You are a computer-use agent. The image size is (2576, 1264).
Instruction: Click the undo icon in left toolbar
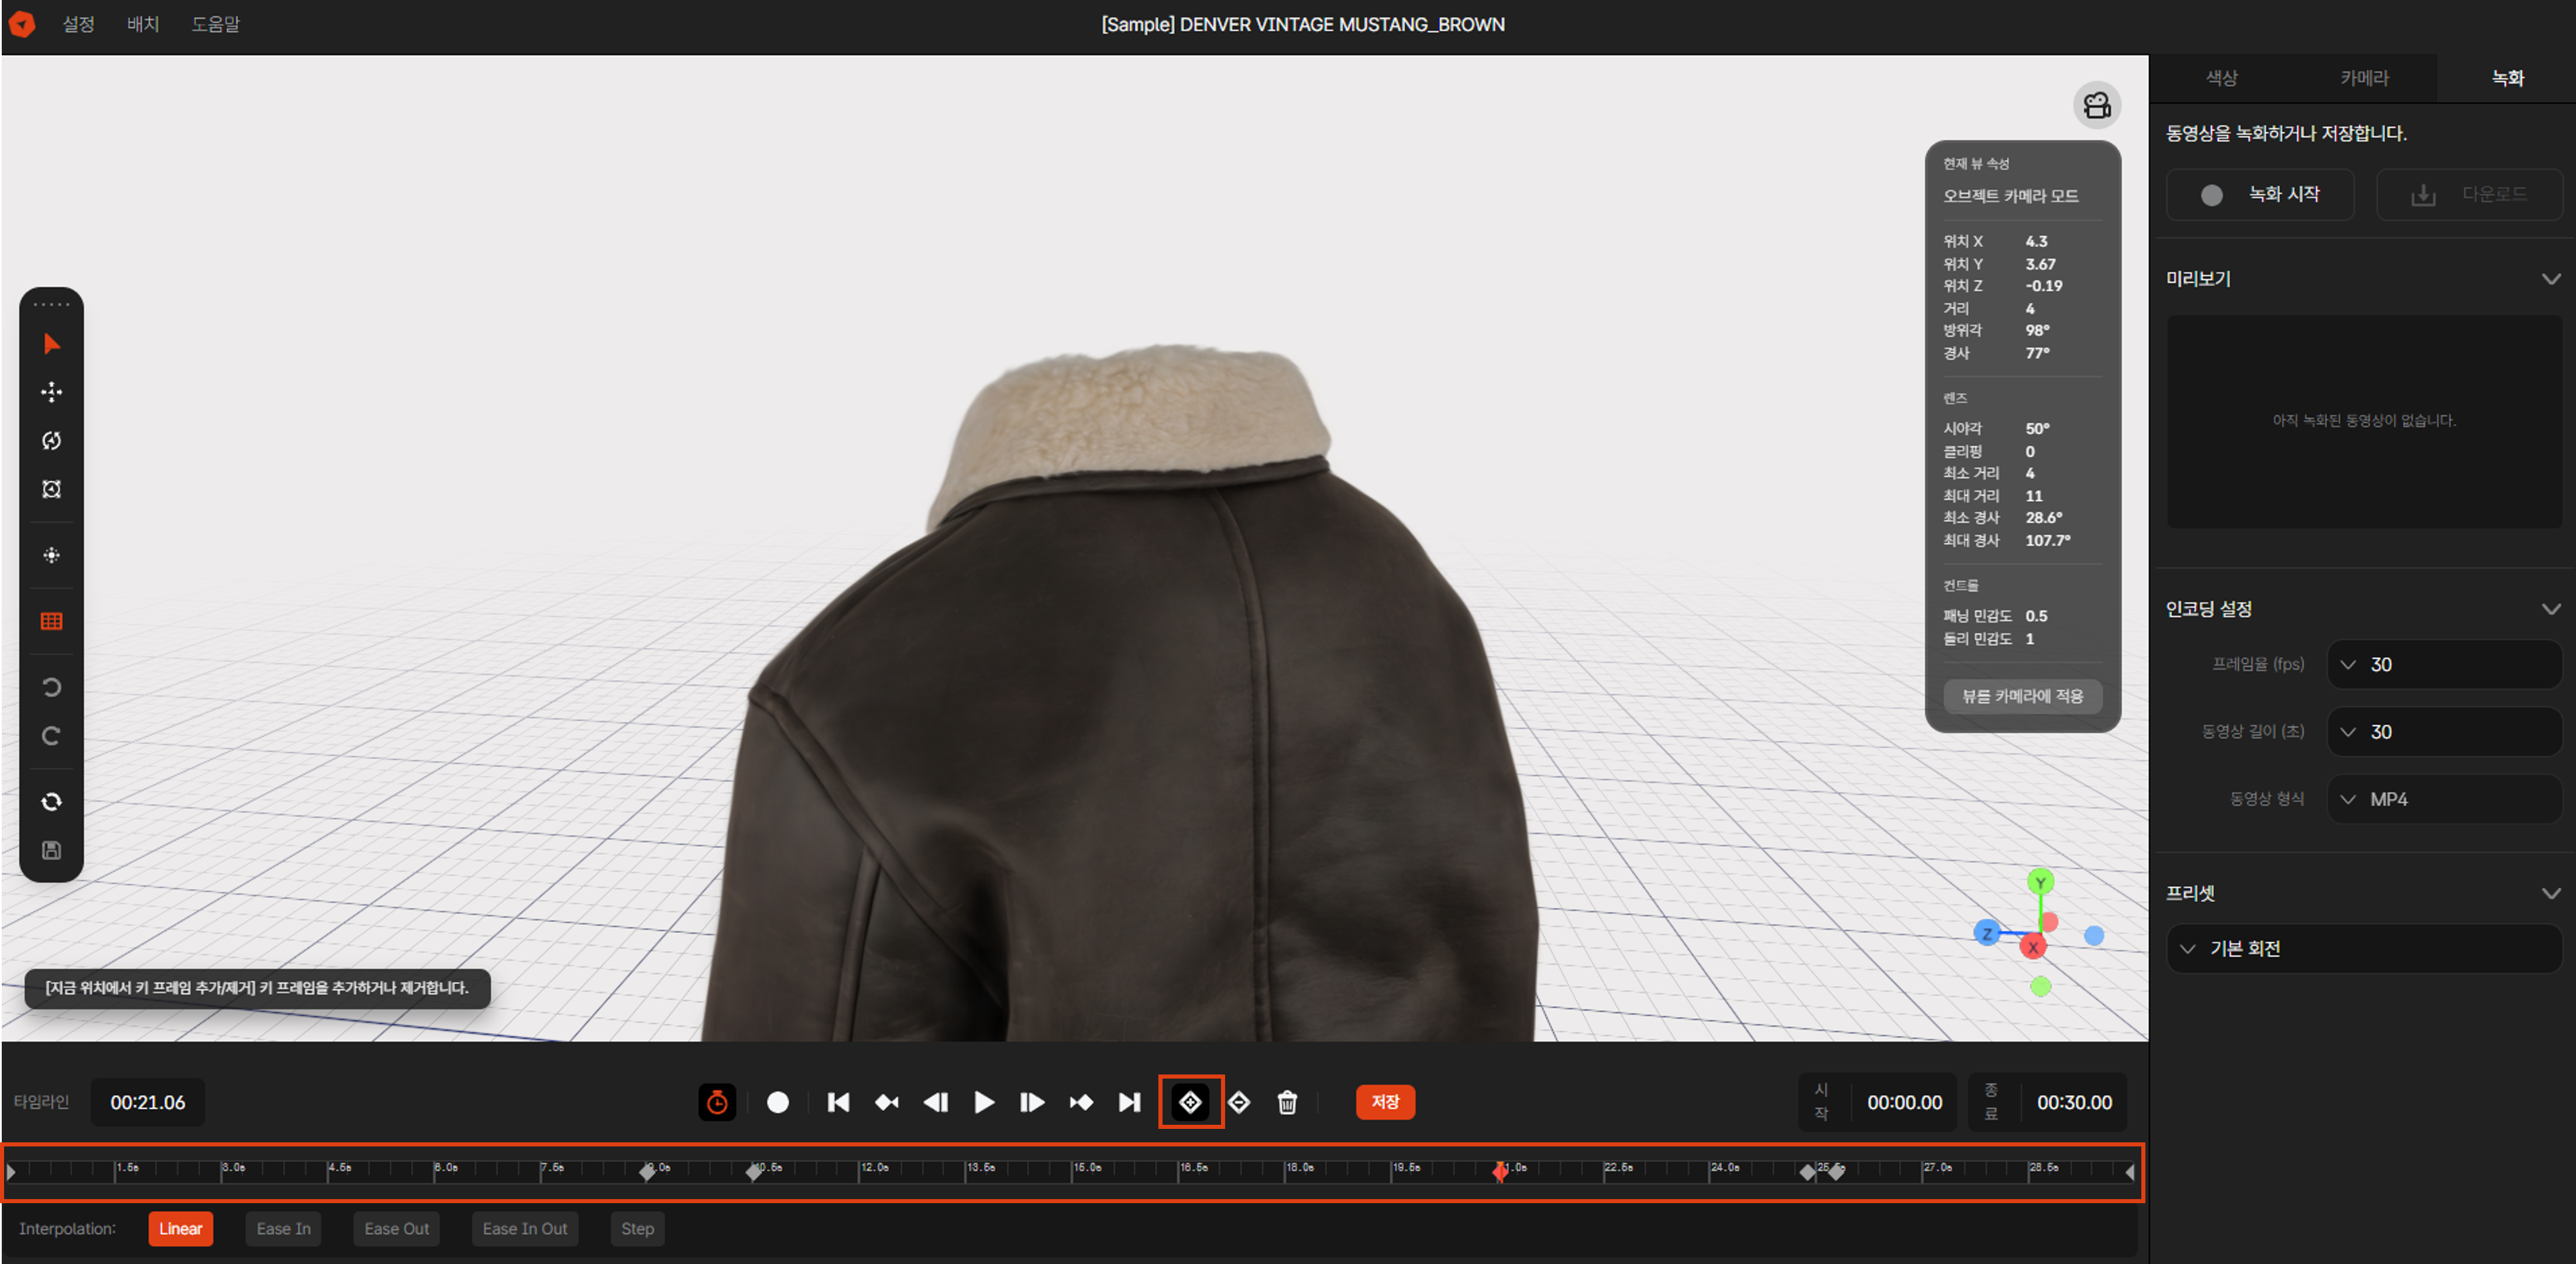[x=51, y=687]
